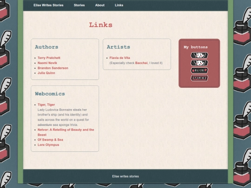Screen dimensions: 251x188
Task: Open the Terry Pratchett link
Action: pos(49,58)
